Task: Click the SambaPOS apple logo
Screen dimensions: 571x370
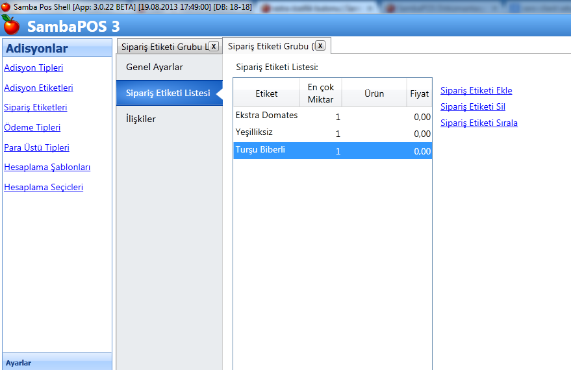Action: [x=11, y=26]
